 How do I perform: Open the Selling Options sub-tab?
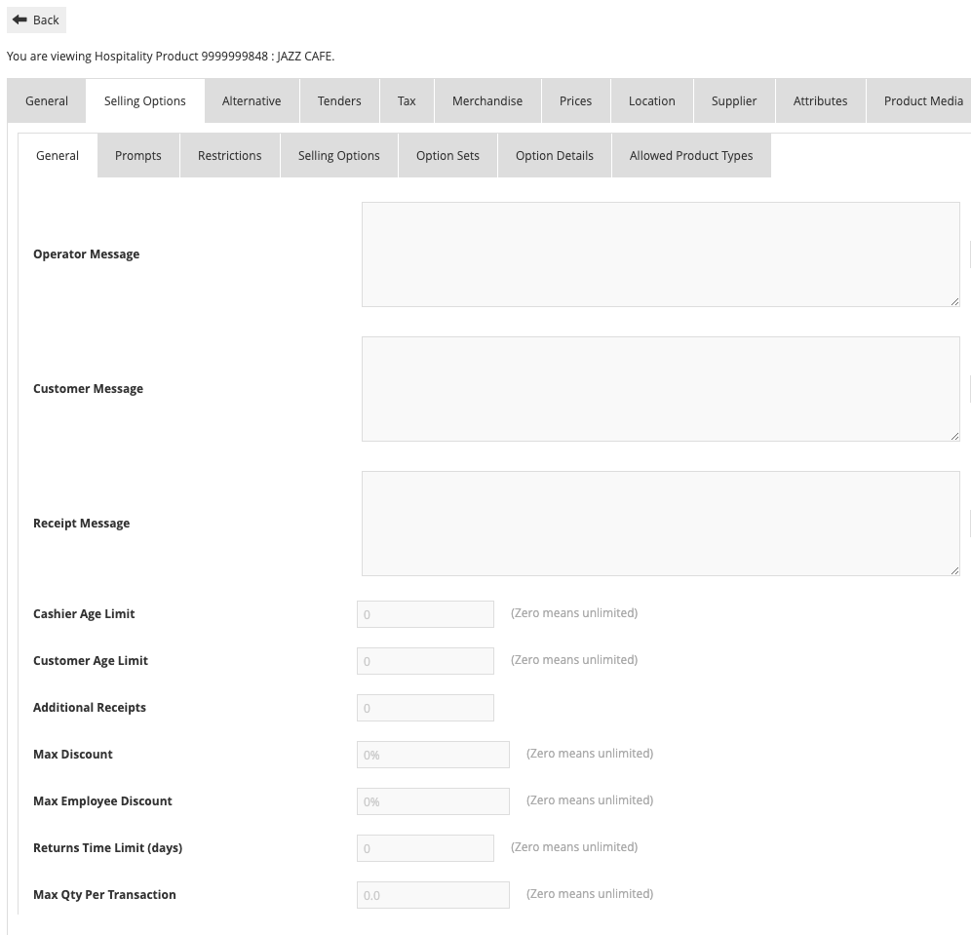point(338,155)
